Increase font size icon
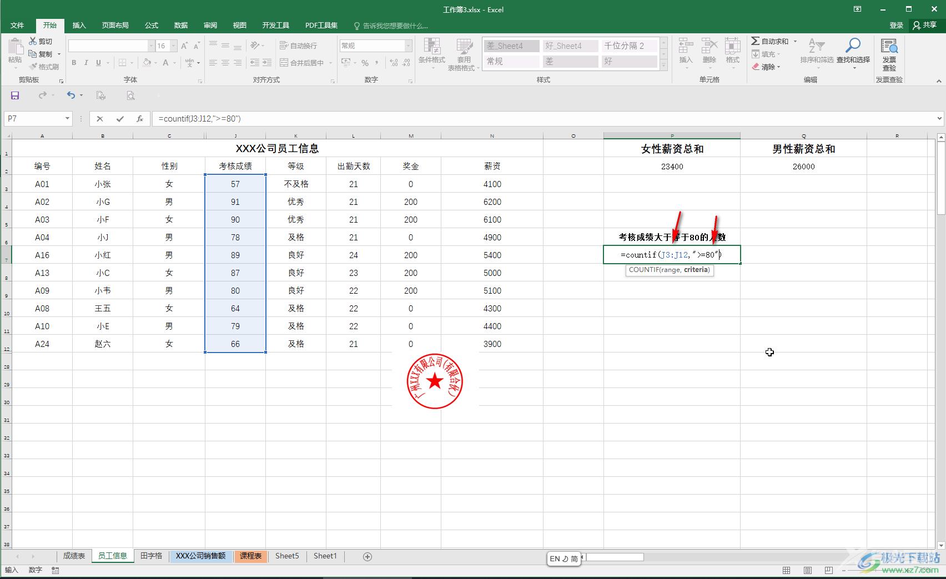This screenshot has height=579, width=946. click(184, 46)
